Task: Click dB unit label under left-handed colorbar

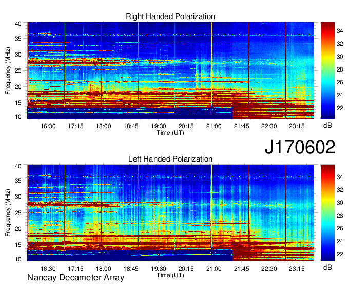Action: (327, 267)
